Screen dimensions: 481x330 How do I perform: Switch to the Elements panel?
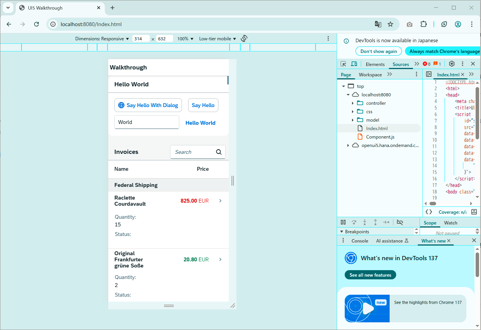pyautogui.click(x=375, y=64)
